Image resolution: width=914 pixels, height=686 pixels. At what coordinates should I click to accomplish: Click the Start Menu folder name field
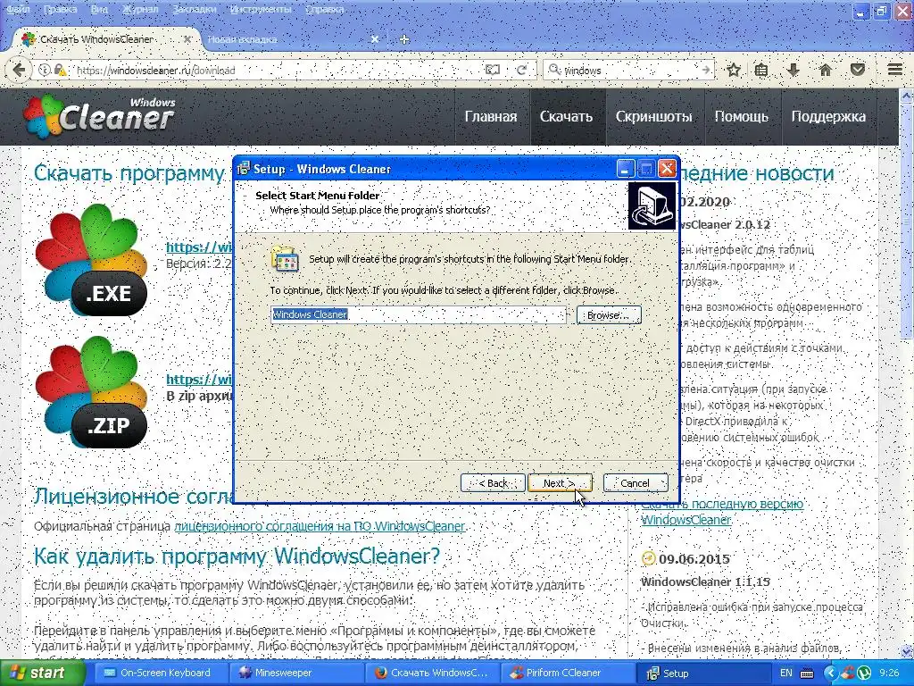coord(419,315)
